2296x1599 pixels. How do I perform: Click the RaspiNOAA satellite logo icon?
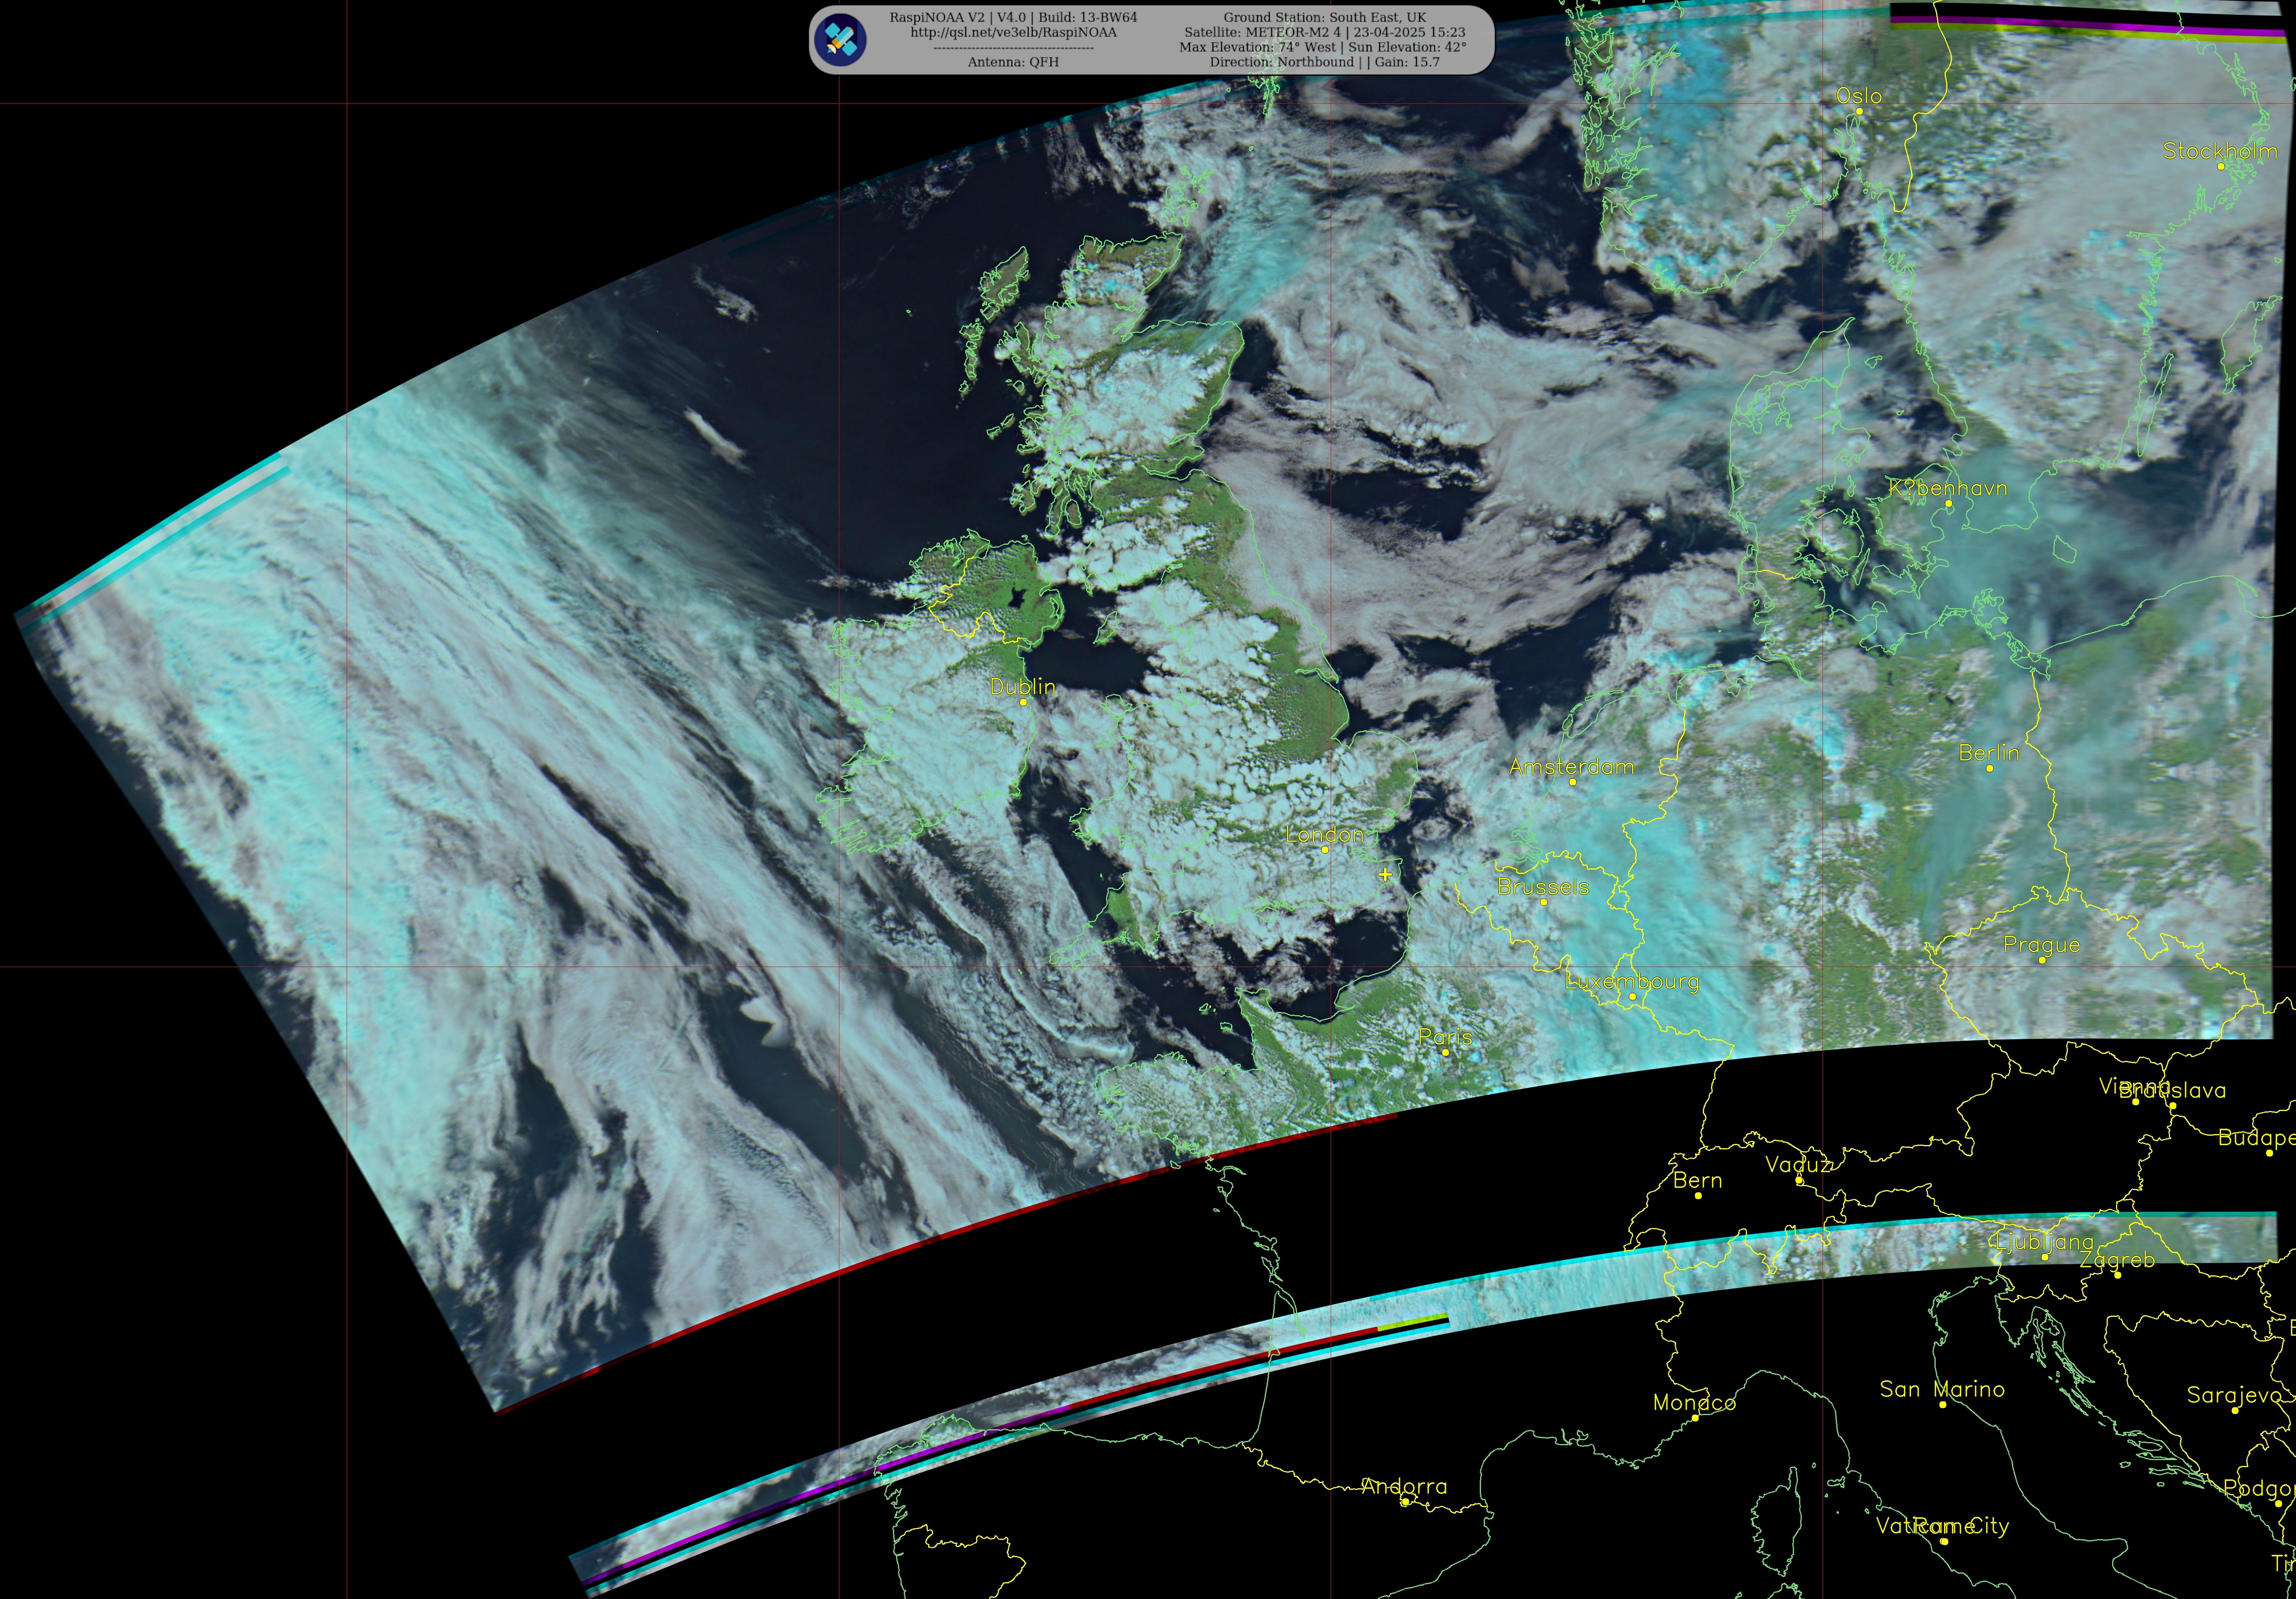[x=840, y=40]
